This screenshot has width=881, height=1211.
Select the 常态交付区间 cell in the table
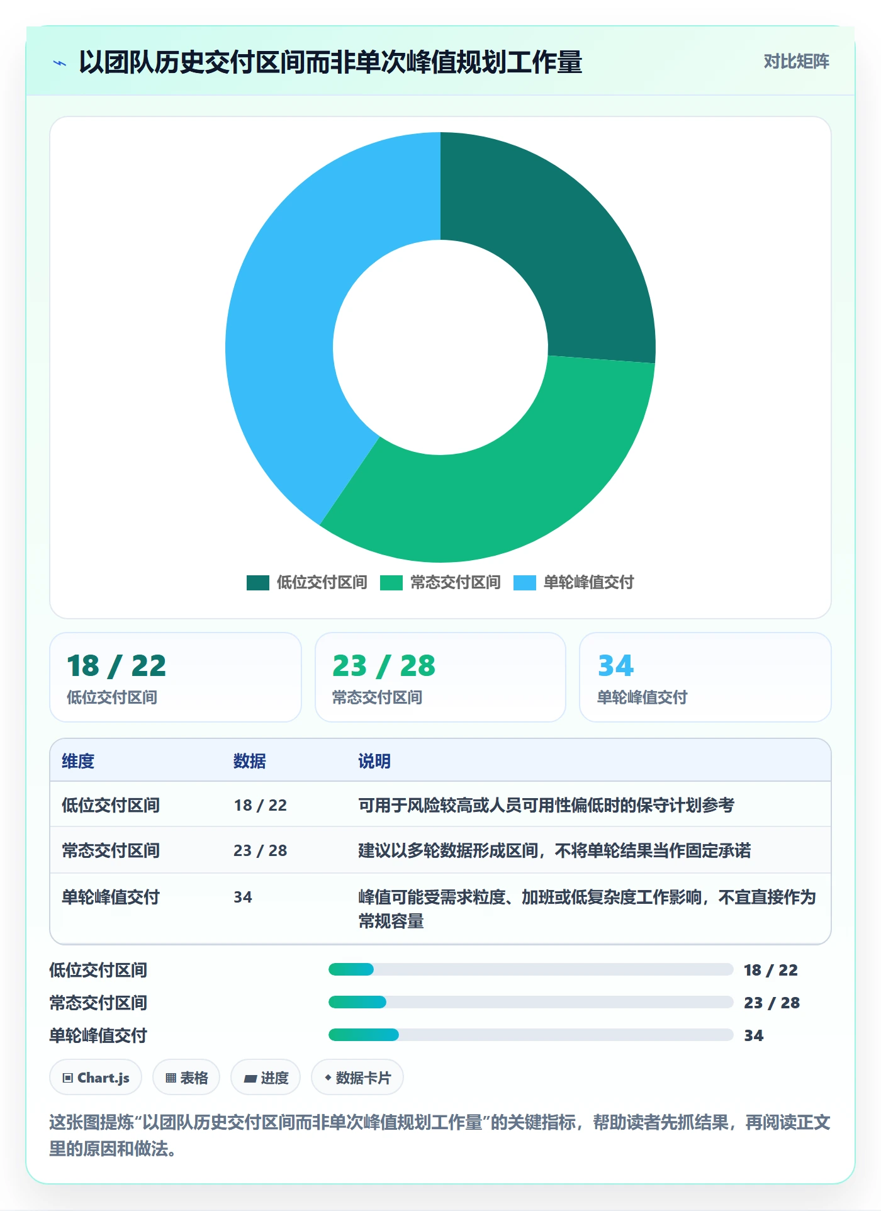tap(111, 850)
